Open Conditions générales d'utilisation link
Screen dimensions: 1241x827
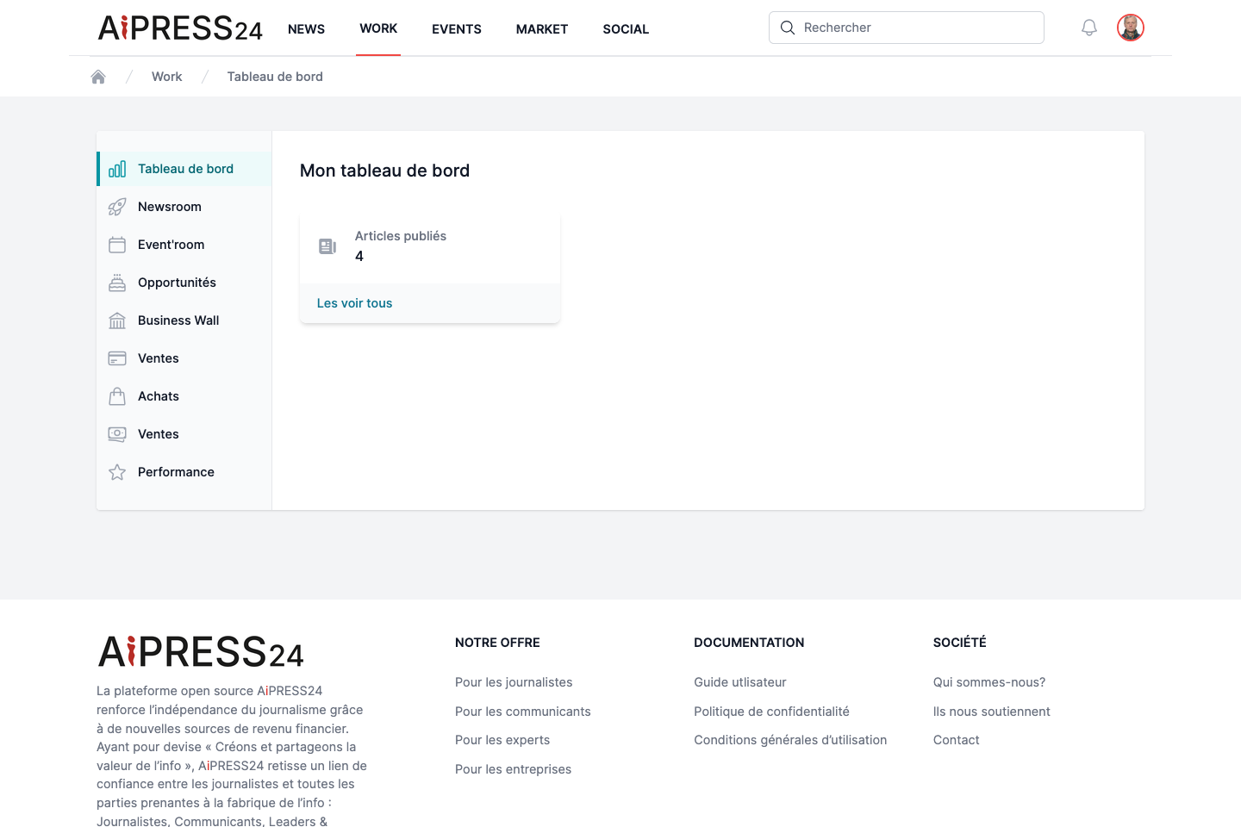pyautogui.click(x=790, y=740)
